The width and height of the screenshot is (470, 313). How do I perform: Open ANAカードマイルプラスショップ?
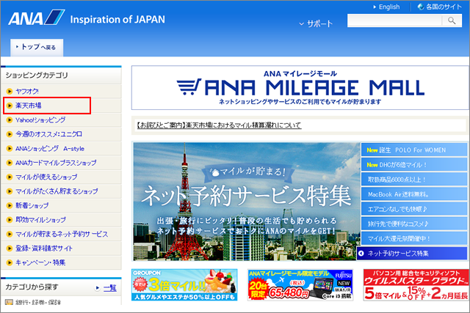tap(56, 163)
